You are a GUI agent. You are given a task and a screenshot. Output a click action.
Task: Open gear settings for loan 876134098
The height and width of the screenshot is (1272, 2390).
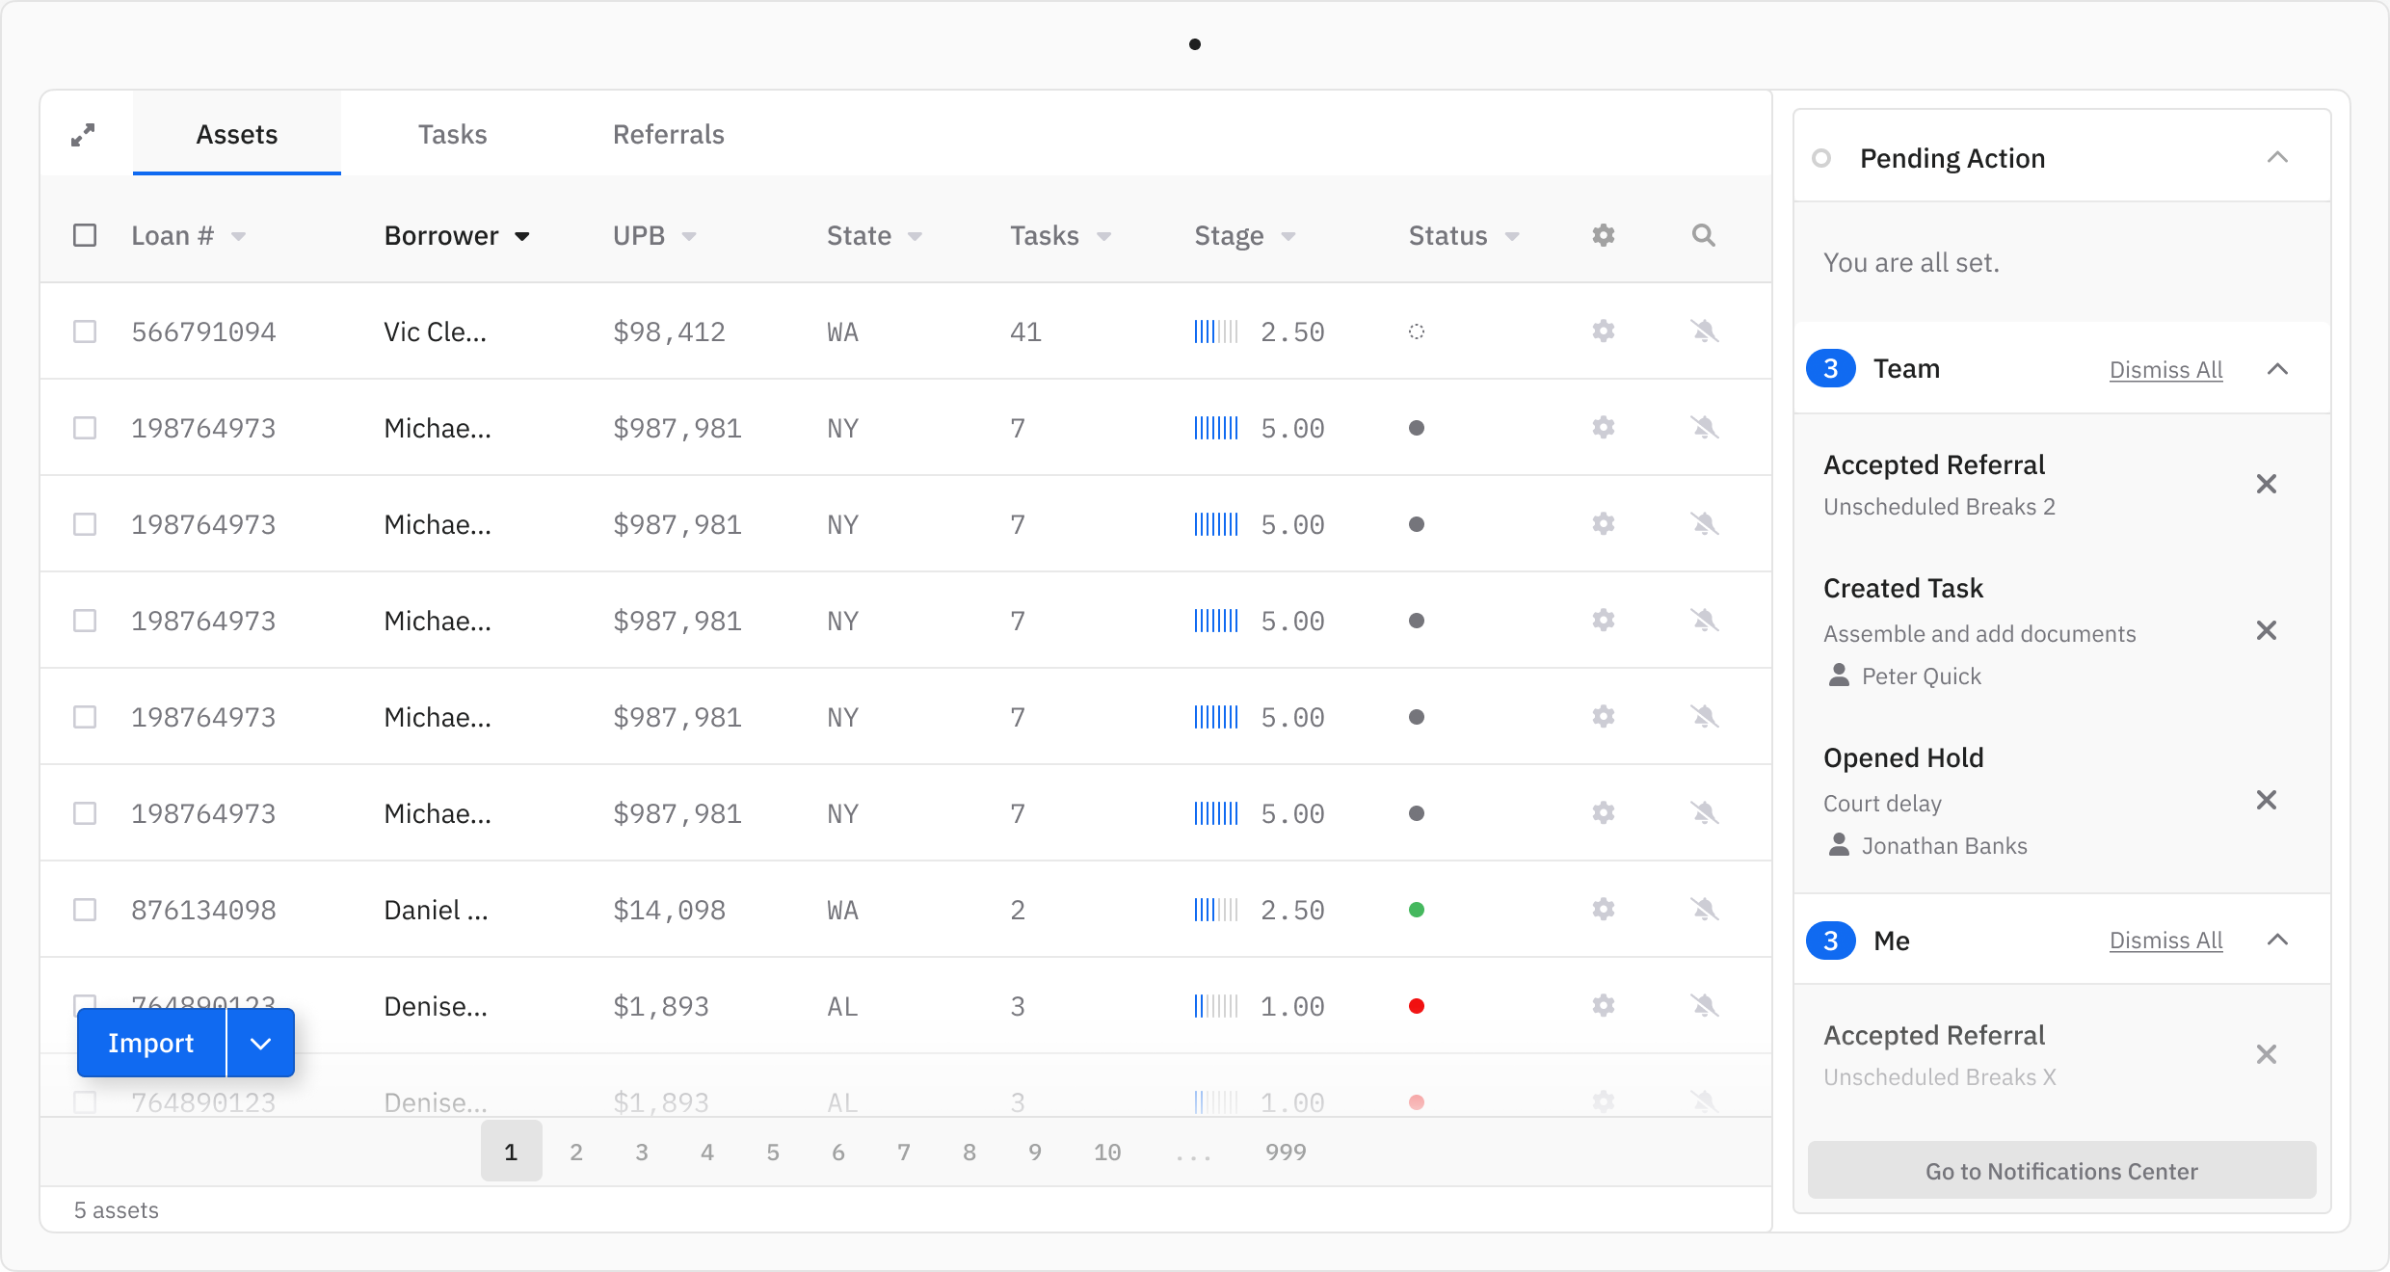pyautogui.click(x=1603, y=910)
